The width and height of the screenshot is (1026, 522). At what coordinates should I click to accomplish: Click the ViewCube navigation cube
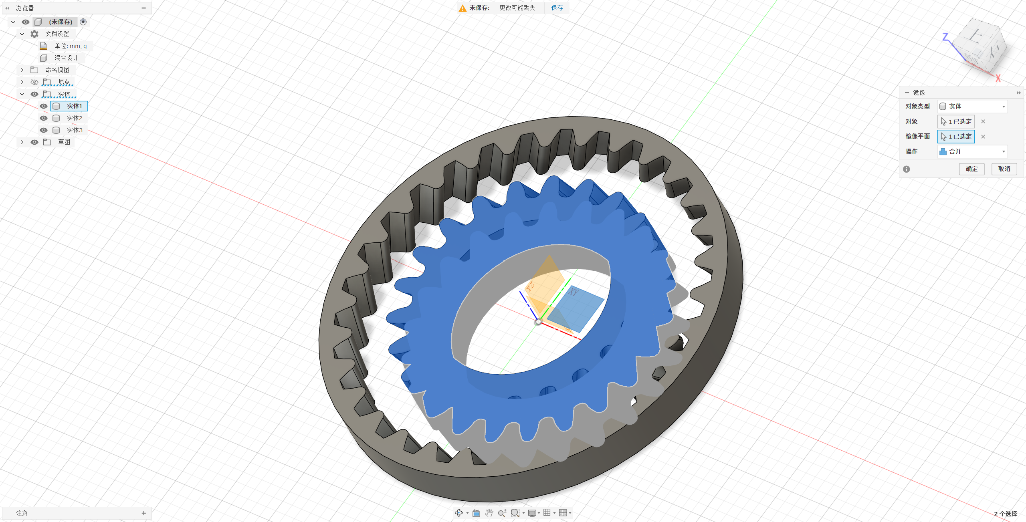click(x=979, y=47)
